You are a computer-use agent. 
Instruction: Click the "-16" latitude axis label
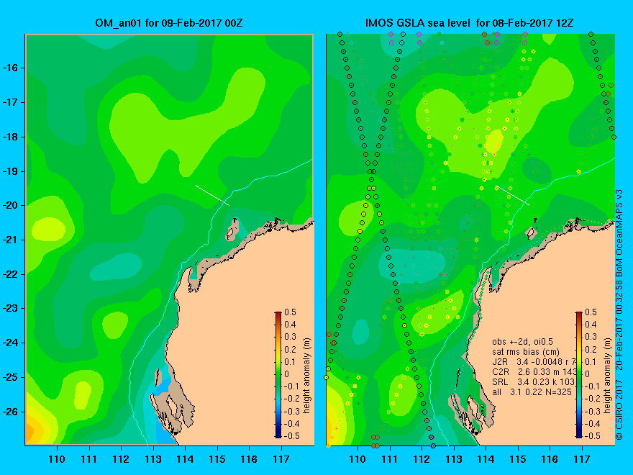(9, 68)
